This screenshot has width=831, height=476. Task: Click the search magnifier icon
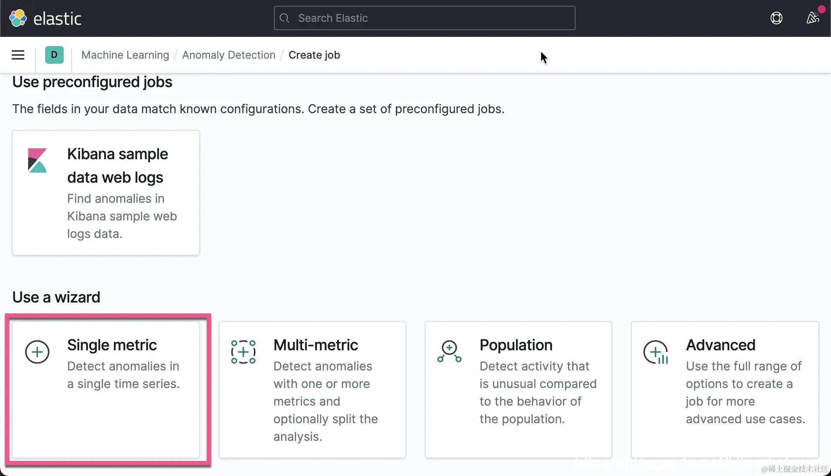(x=285, y=18)
